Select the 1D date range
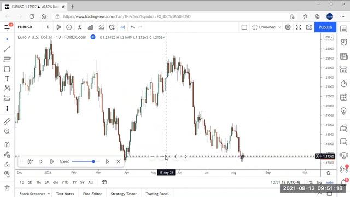 pyautogui.click(x=22, y=182)
